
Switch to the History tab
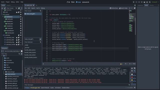151,5
